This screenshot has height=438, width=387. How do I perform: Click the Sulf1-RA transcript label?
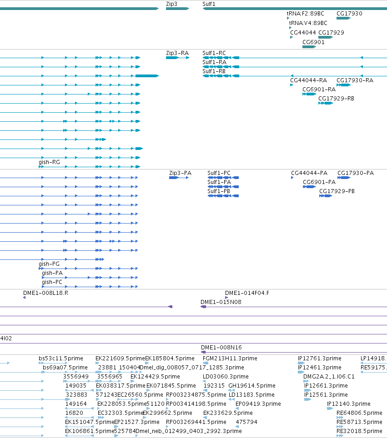[x=215, y=62]
